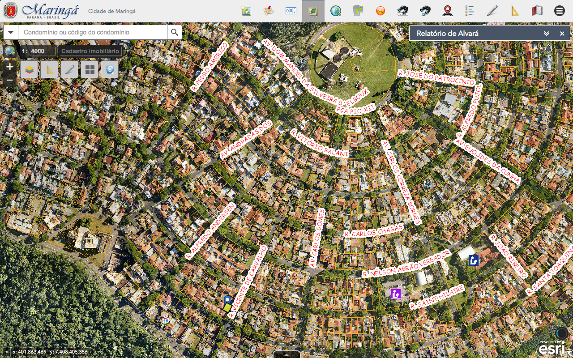The height and width of the screenshot is (358, 573).
Task: Click the recycle bin clear button
Action: coord(110,69)
